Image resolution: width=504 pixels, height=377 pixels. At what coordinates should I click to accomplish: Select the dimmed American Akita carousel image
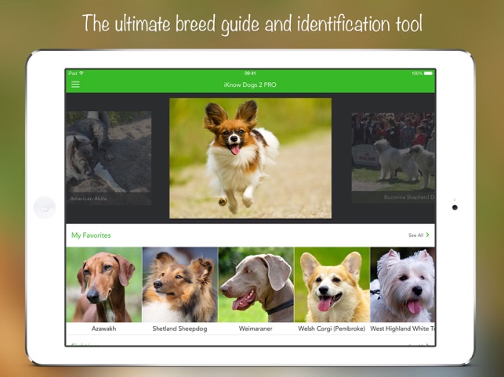108,156
